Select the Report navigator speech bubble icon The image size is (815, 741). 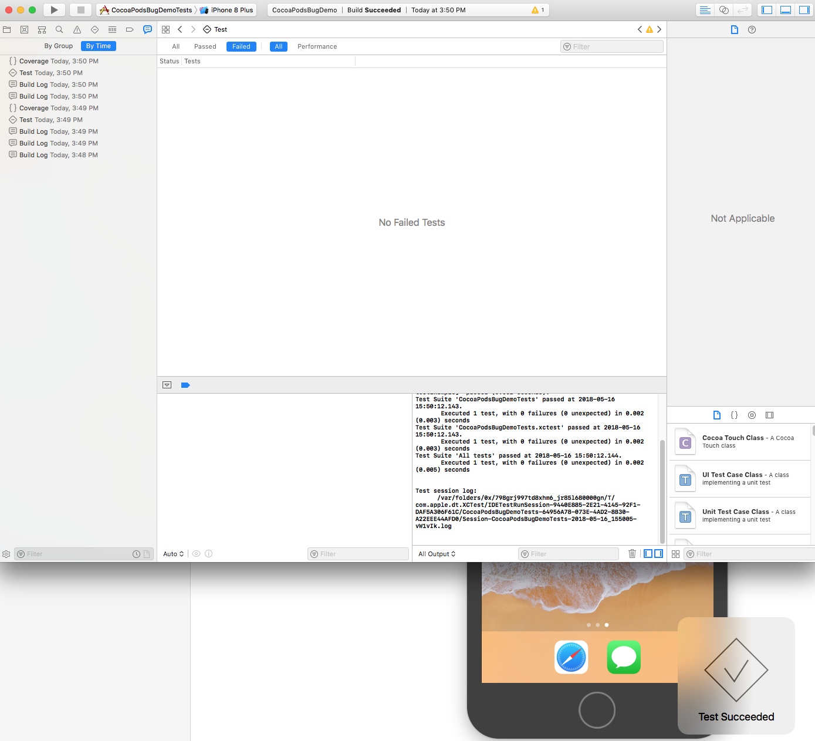click(147, 29)
